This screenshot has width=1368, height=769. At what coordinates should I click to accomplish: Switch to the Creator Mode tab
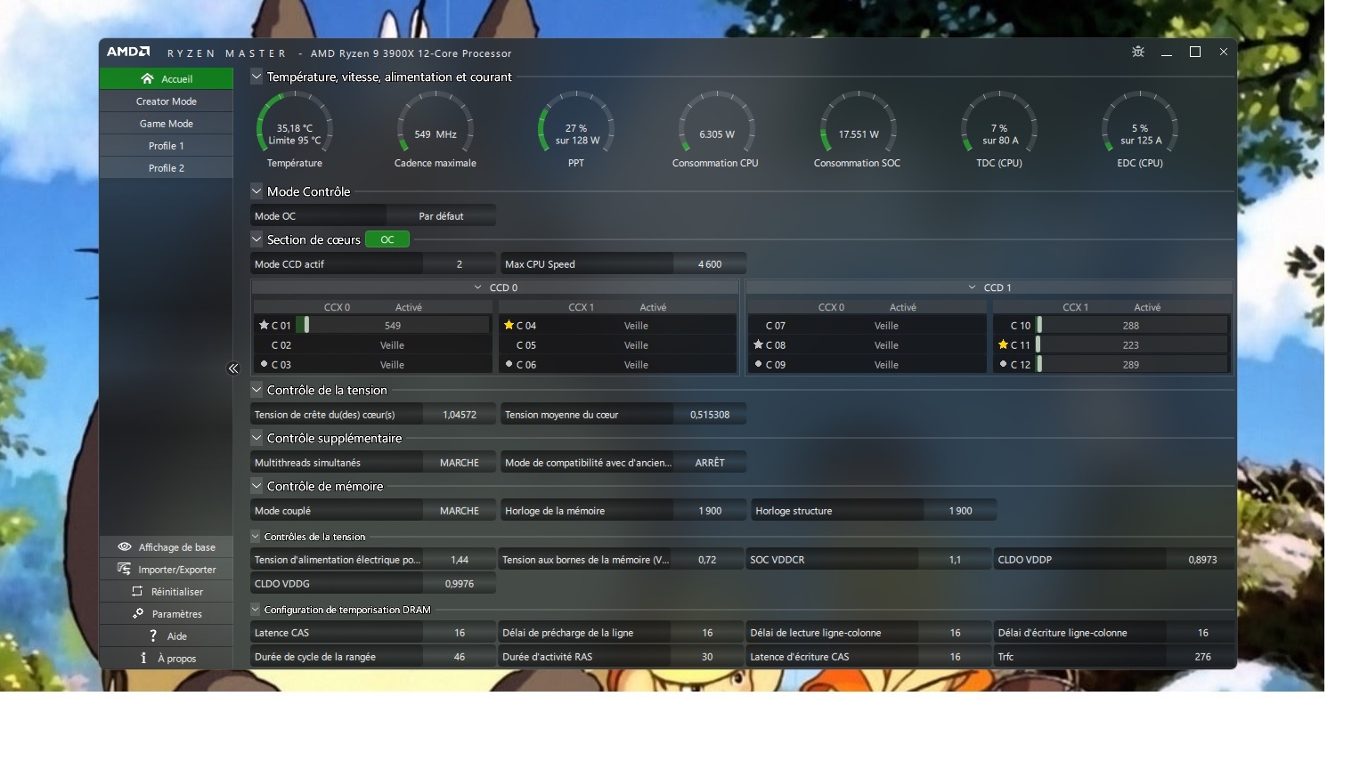tap(167, 101)
